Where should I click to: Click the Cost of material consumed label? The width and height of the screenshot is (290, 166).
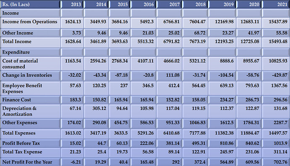coord(20,64)
